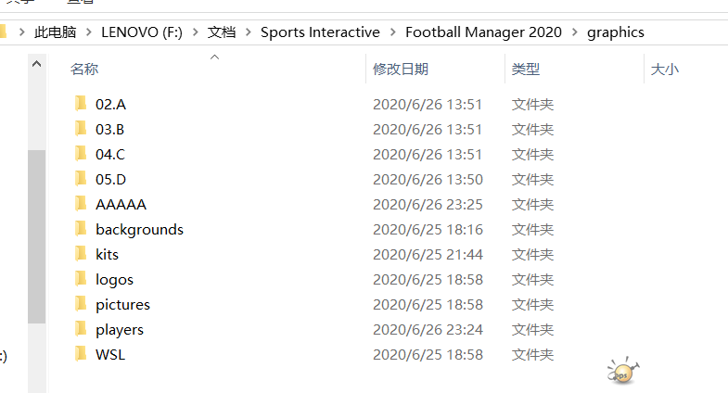Screen dimensions: 728x393
Task: Click date 2020/6/26 13:51 in 03.B row
Action: pos(428,130)
